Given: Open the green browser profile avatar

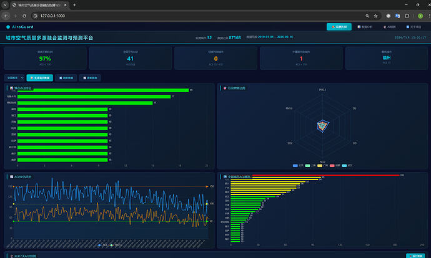Looking at the screenshot, I should coord(420,16).
